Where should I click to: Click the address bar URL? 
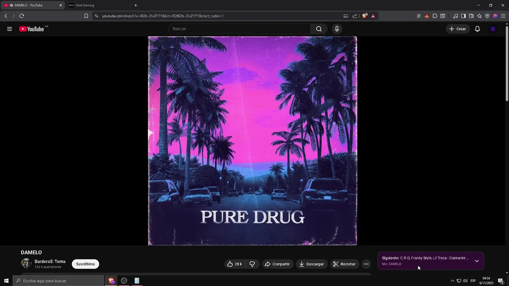click(x=163, y=16)
